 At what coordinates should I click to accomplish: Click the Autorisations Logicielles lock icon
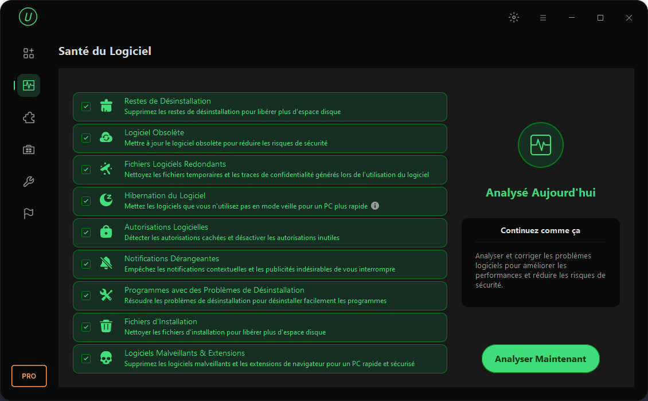pyautogui.click(x=106, y=231)
